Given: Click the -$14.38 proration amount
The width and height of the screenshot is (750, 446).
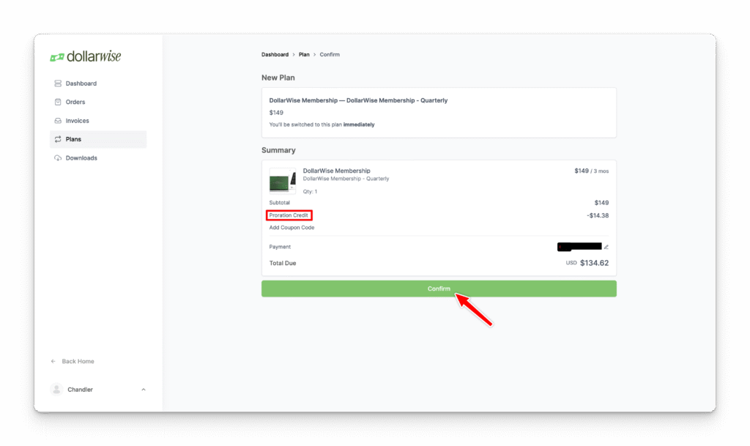Looking at the screenshot, I should (x=598, y=215).
